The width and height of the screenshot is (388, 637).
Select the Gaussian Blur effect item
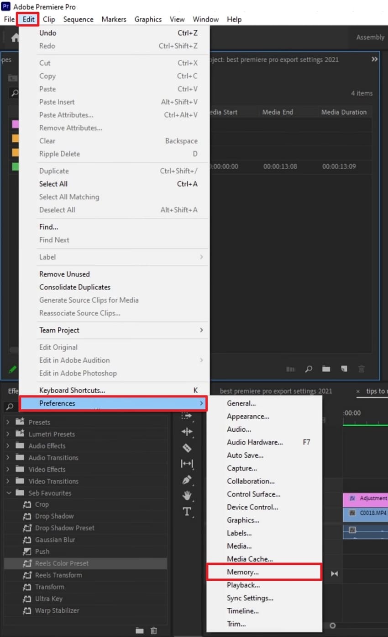coord(55,540)
